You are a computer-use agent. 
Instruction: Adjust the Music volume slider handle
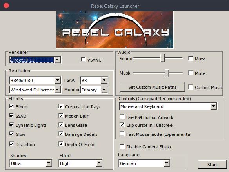(167, 73)
